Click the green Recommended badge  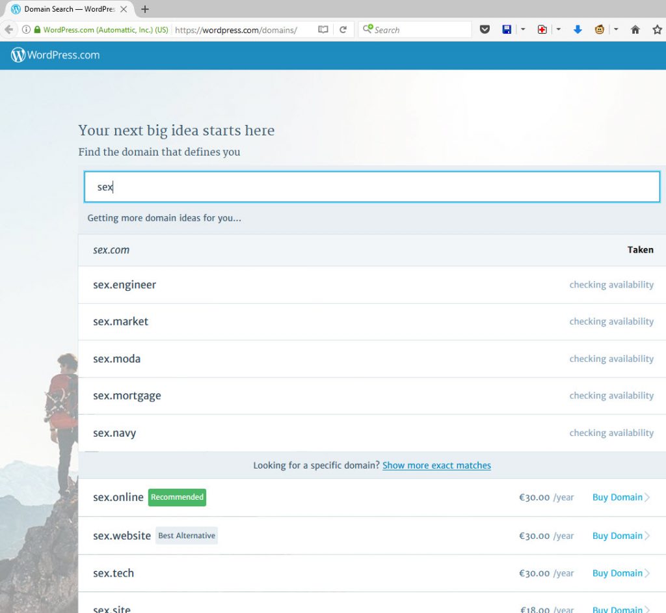(177, 497)
